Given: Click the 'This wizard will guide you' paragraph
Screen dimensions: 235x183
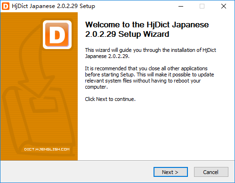Looking at the screenshot, I should (x=150, y=53).
